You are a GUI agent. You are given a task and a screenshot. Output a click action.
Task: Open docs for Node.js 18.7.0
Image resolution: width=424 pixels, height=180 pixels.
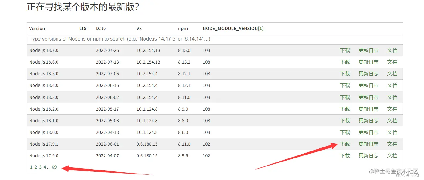tap(392, 50)
